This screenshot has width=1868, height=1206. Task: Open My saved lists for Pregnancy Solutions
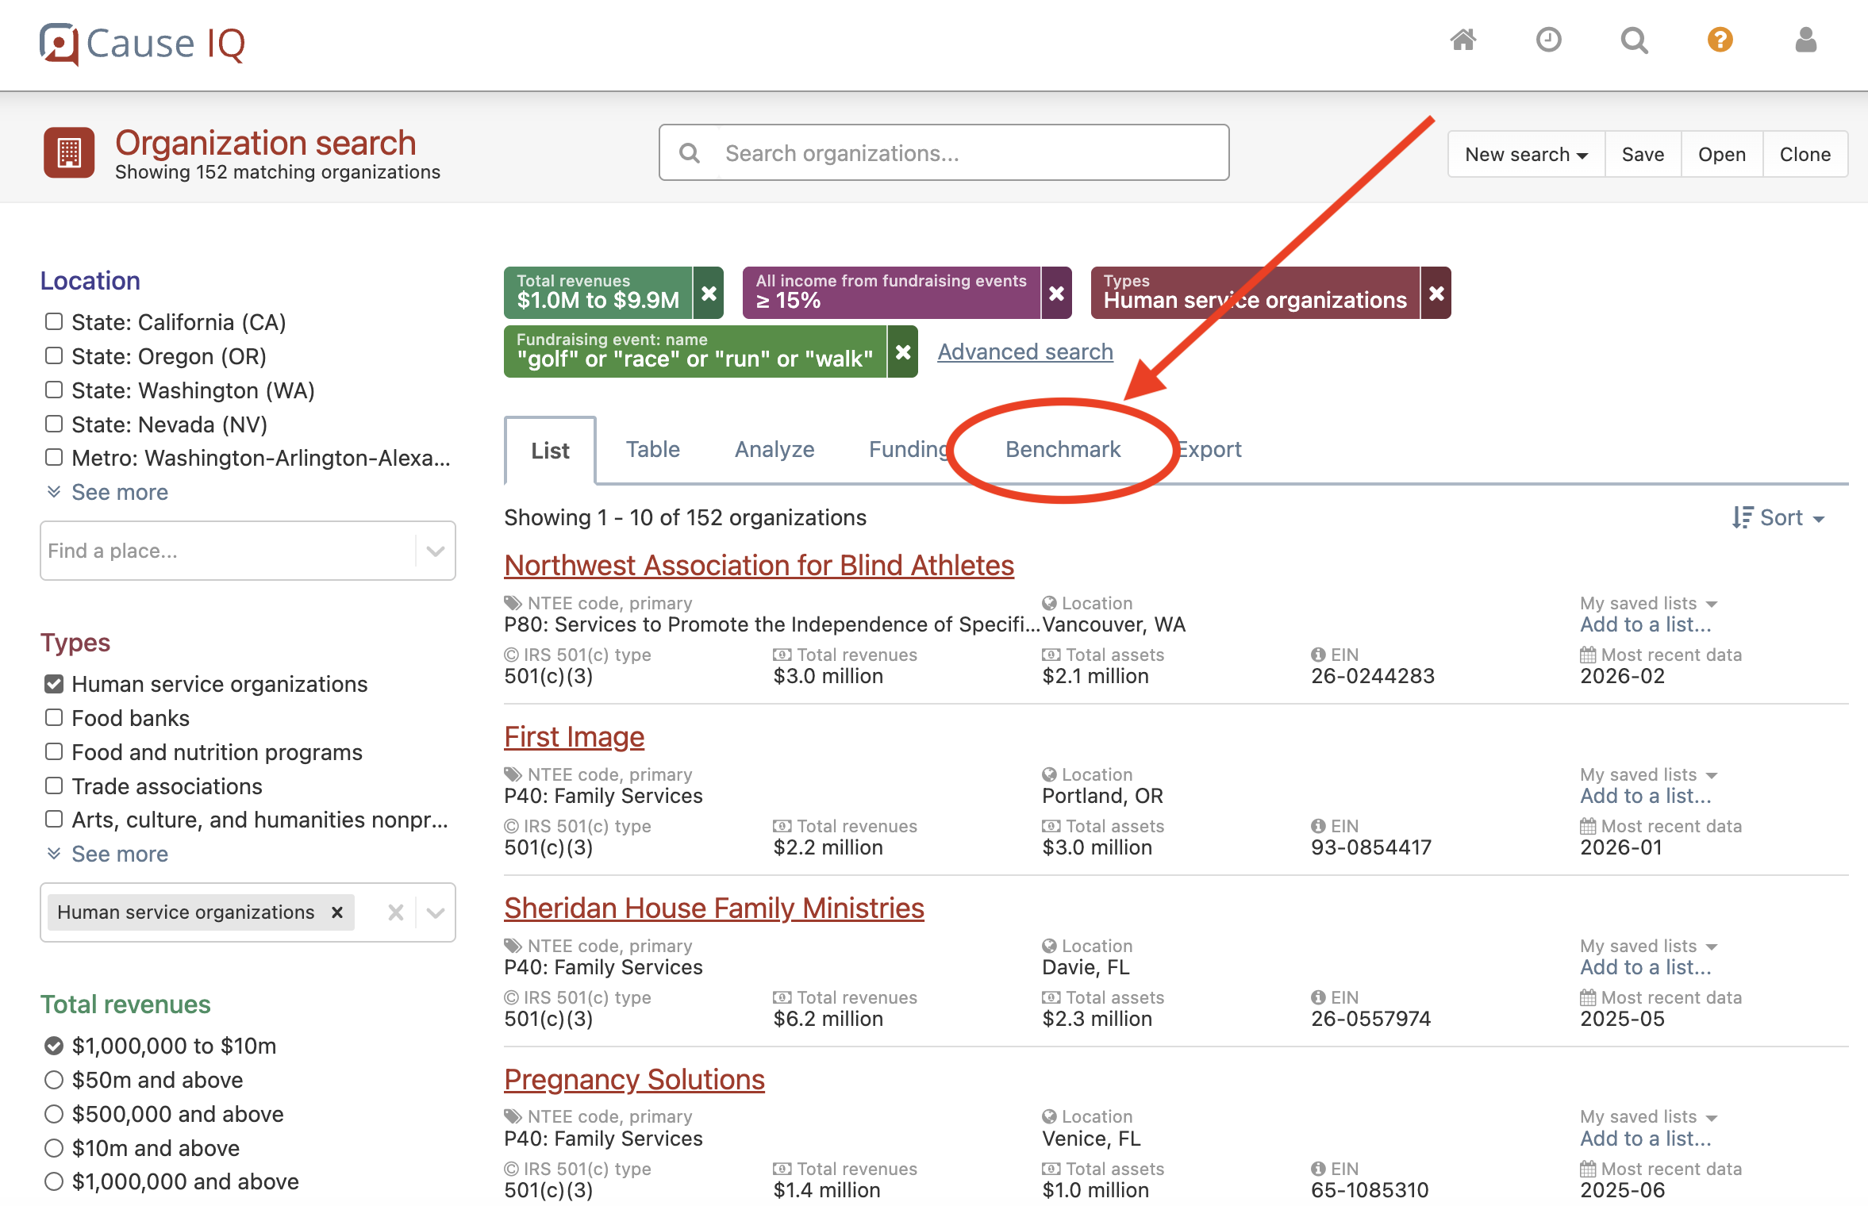1648,1116
